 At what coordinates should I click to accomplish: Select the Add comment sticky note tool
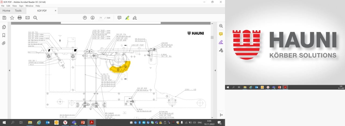point(119,18)
